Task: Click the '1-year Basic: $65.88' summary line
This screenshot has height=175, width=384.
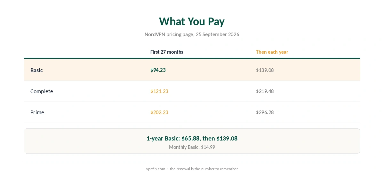Action: click(x=192, y=138)
